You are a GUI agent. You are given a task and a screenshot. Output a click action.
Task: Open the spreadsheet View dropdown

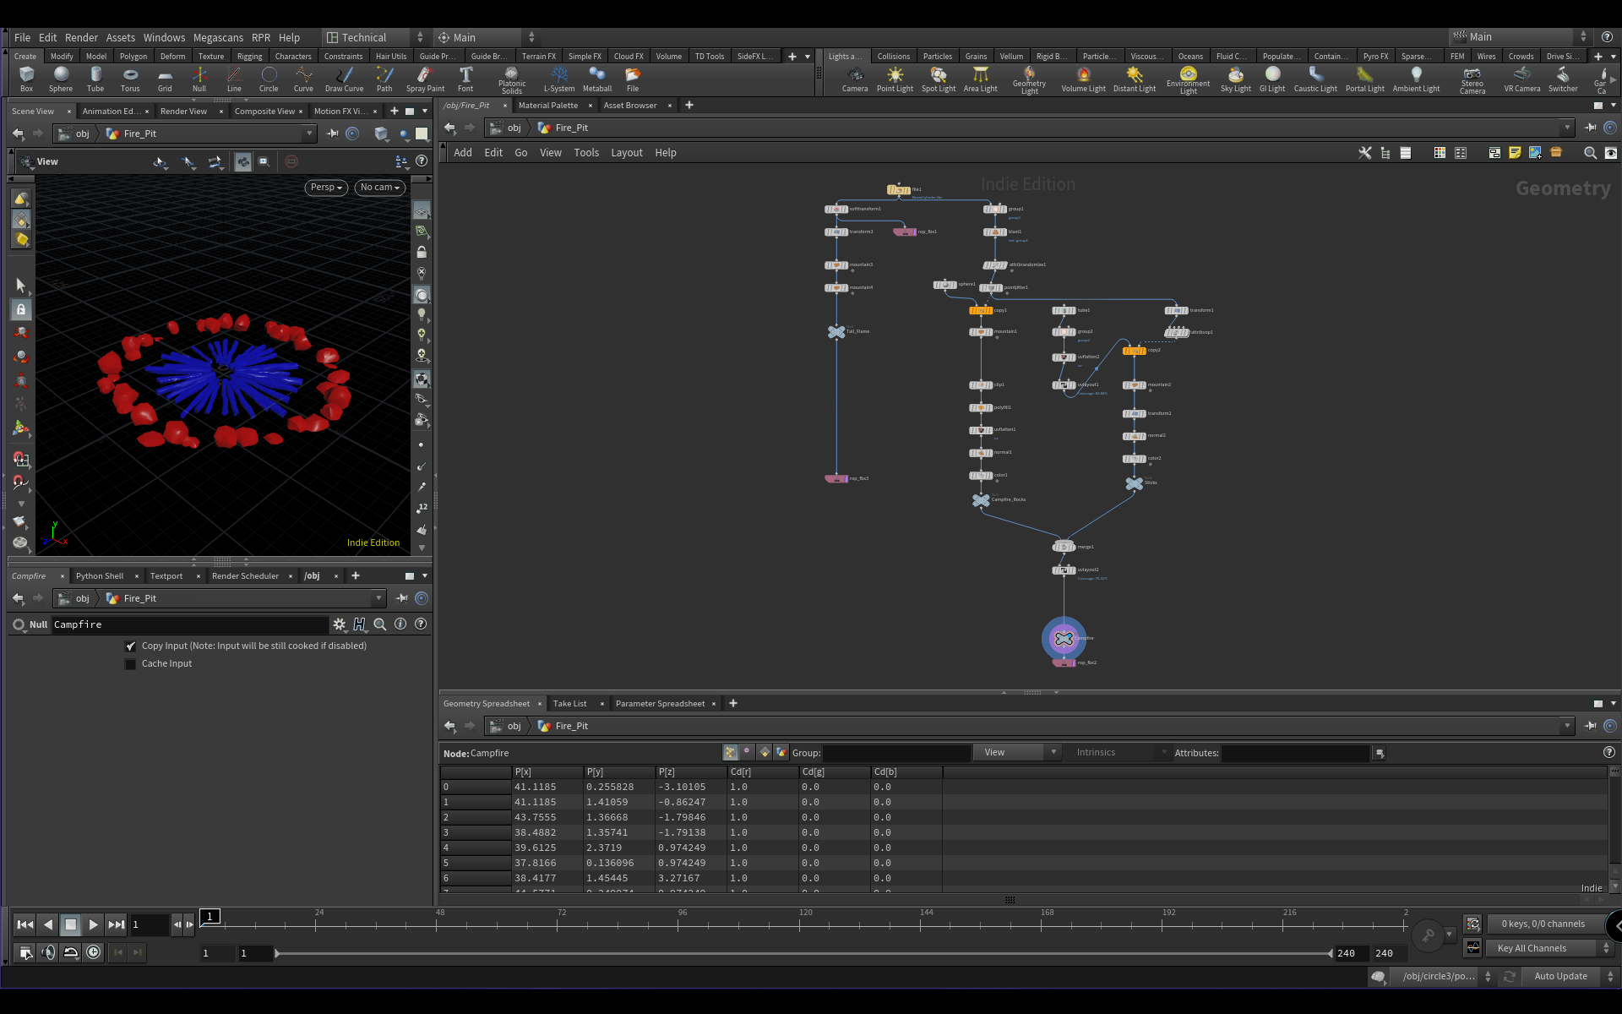click(1016, 753)
